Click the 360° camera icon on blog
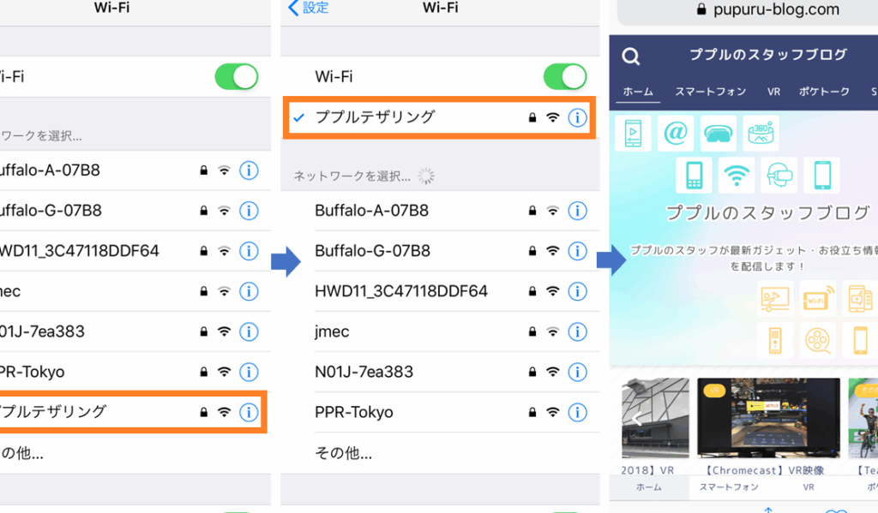Viewport: 878px width, 513px height. [761, 133]
